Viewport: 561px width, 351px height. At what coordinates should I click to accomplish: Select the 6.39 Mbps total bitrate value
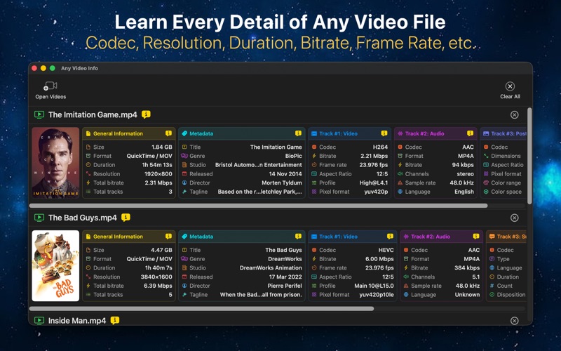point(158,286)
